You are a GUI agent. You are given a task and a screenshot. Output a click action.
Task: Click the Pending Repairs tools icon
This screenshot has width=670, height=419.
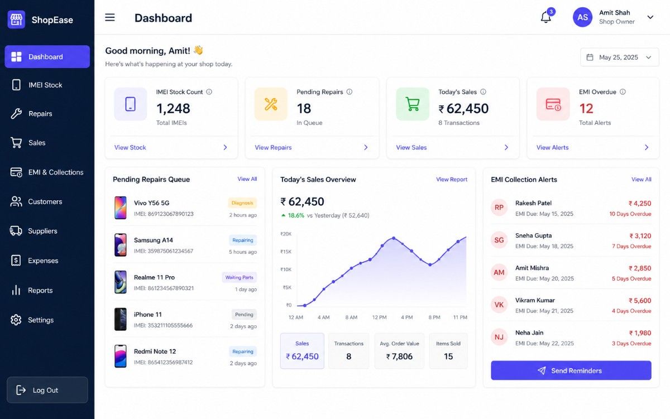[x=271, y=104]
